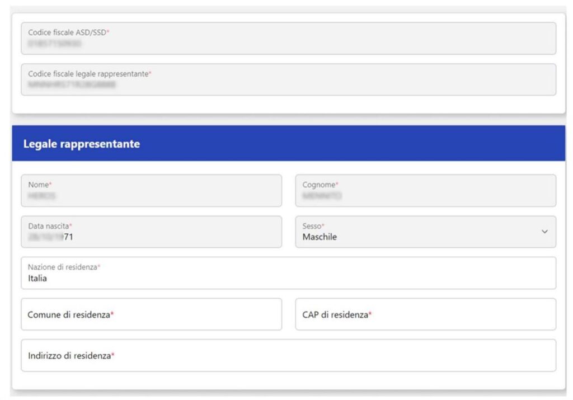This screenshot has width=573, height=400.
Task: Click the Codice fiscale ASD/SSD field
Action: pos(288,38)
